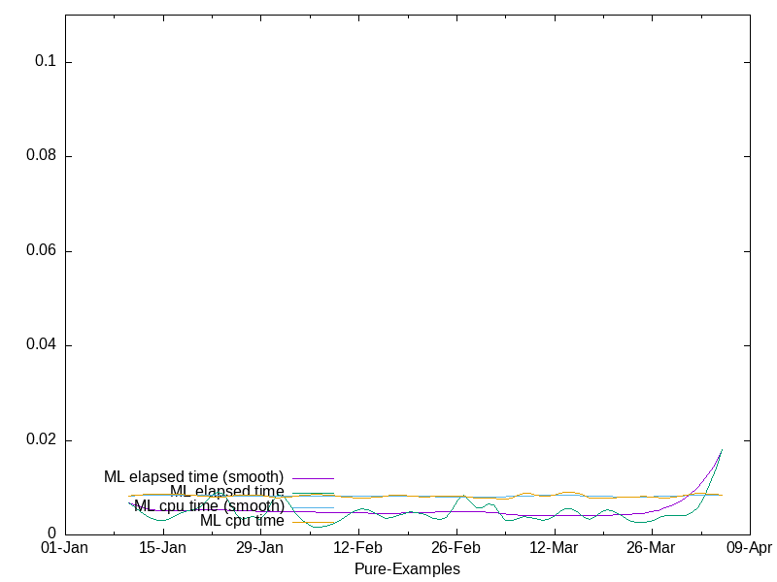The width and height of the screenshot is (777, 582).
Task: Click the 0.04 y-axis tick label
Action: point(42,345)
